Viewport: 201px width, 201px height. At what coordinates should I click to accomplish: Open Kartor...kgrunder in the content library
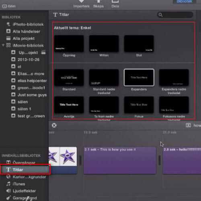point(26,177)
